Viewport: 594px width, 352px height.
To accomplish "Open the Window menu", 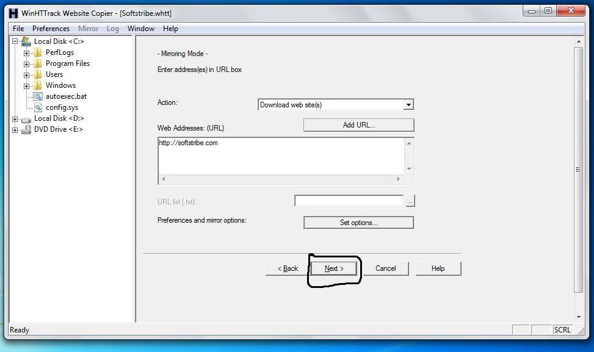I will (140, 28).
